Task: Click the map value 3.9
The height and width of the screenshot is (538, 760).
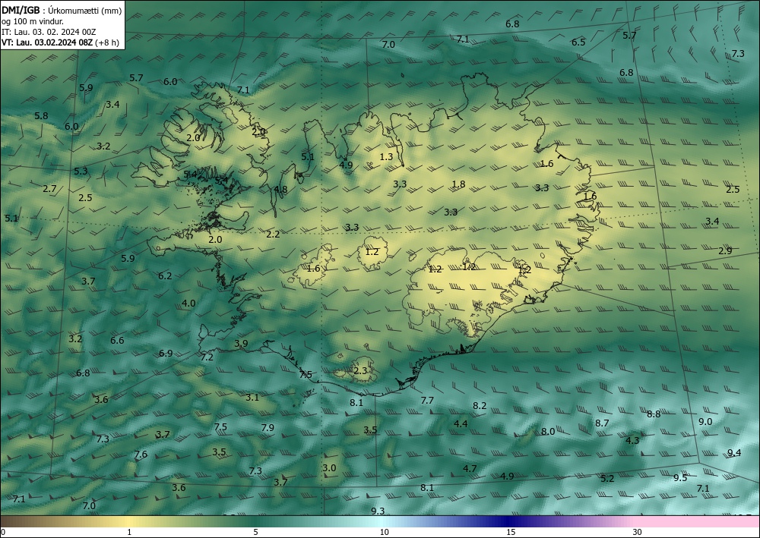Action: tap(241, 344)
